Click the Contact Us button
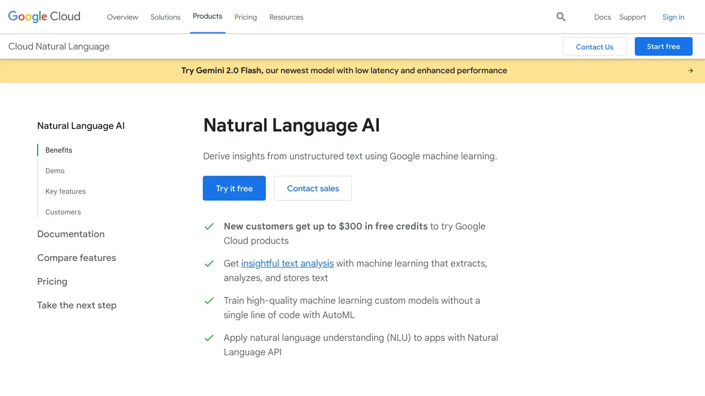705x396 pixels. 595,46
